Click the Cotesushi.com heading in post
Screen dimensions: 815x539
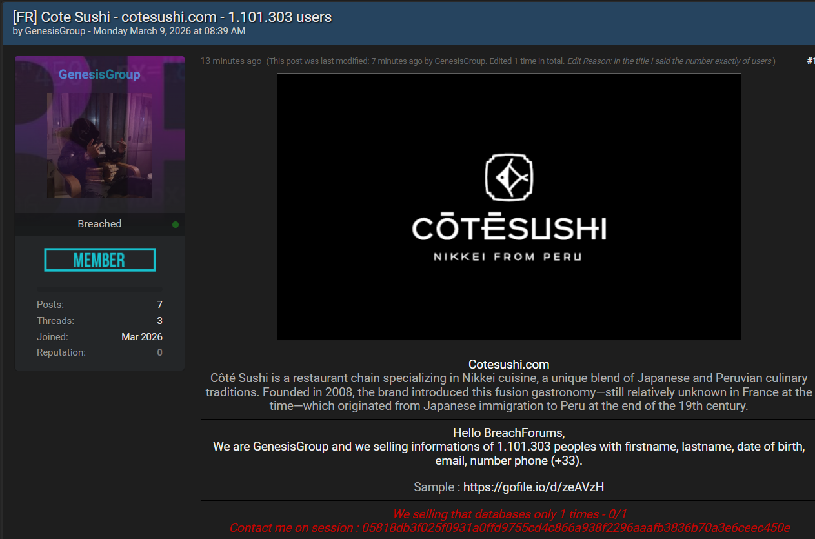click(508, 365)
